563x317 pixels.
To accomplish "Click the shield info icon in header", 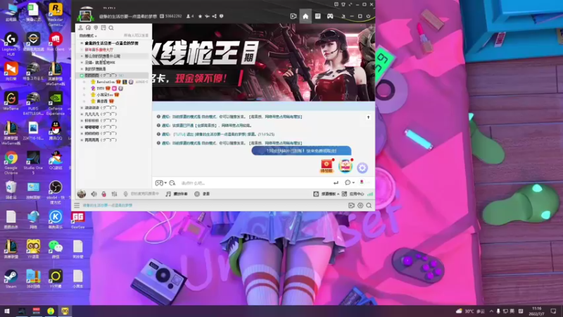I will 222,16.
